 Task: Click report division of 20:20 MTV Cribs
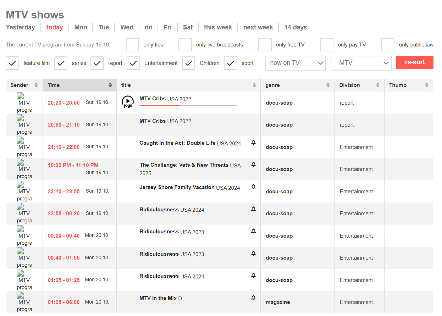347,103
